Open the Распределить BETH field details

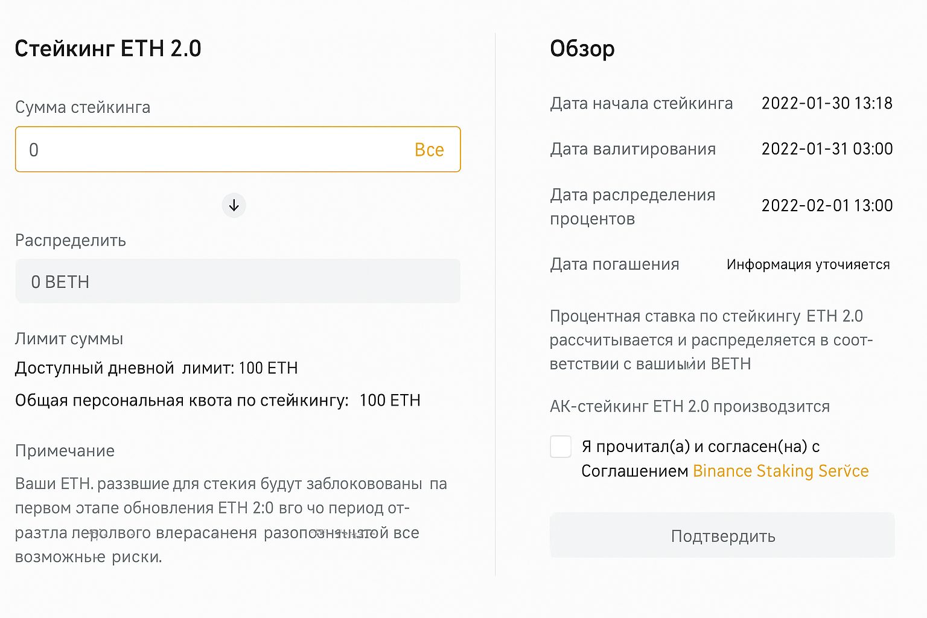[237, 281]
